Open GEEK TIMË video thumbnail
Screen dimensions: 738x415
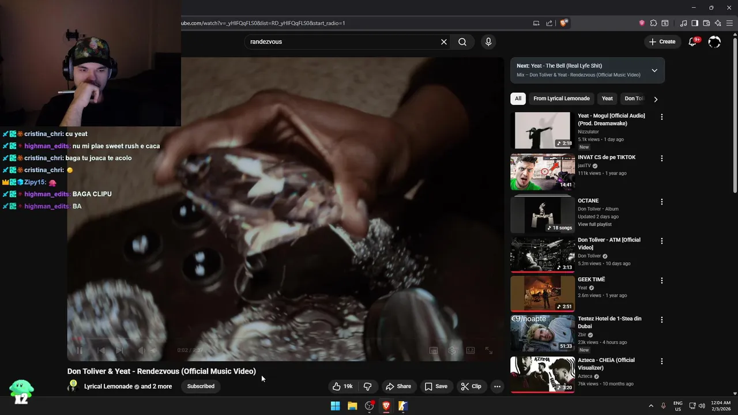tap(543, 293)
